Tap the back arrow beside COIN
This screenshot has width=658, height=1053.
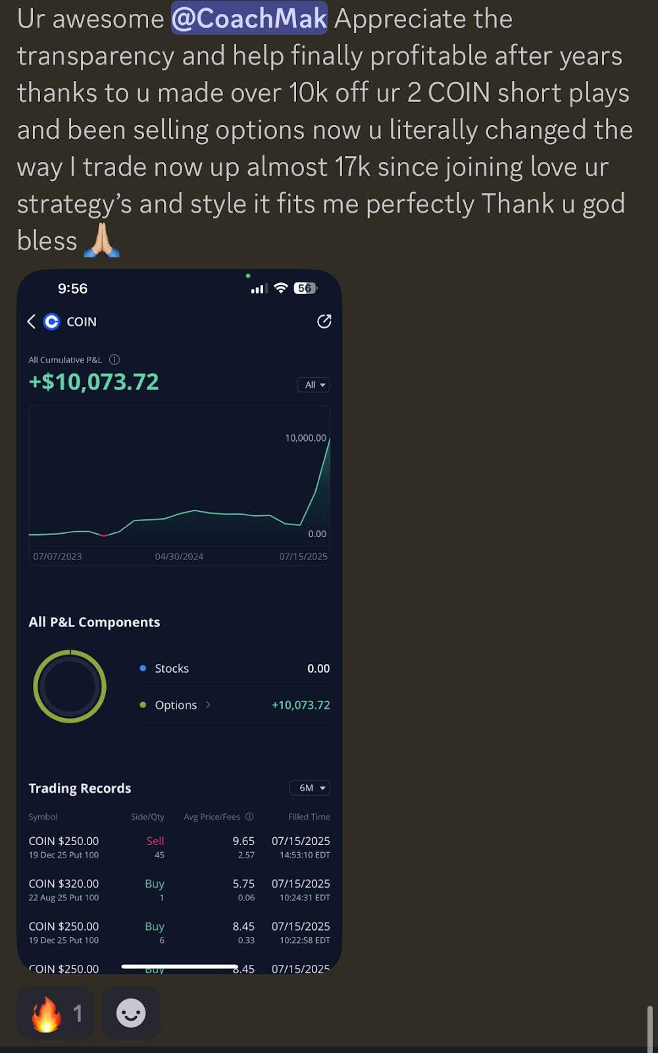pos(31,321)
